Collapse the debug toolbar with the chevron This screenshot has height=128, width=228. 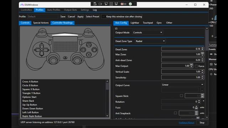click(135, 4)
